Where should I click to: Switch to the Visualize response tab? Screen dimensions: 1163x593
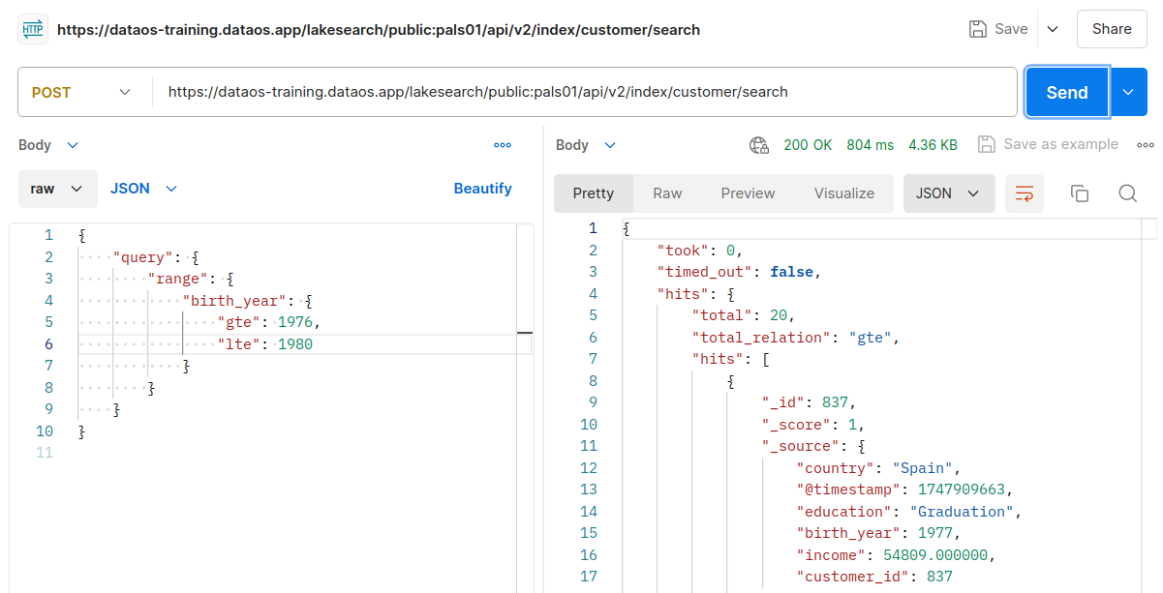click(x=844, y=193)
